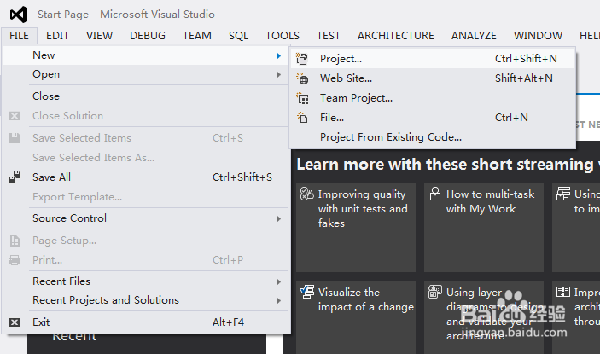Click the Ctrl+Shift+N shortcut text
600x354 pixels.
tap(526, 59)
